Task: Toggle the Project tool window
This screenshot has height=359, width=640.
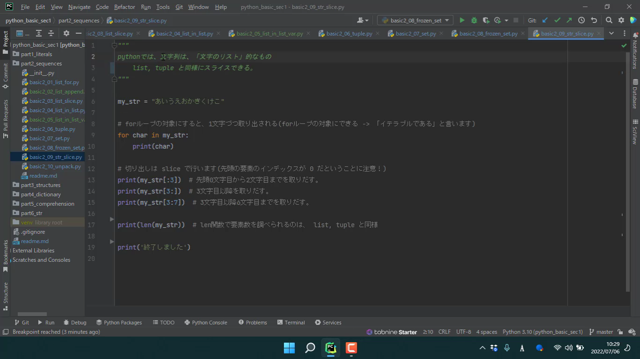Action: pyautogui.click(x=6, y=42)
